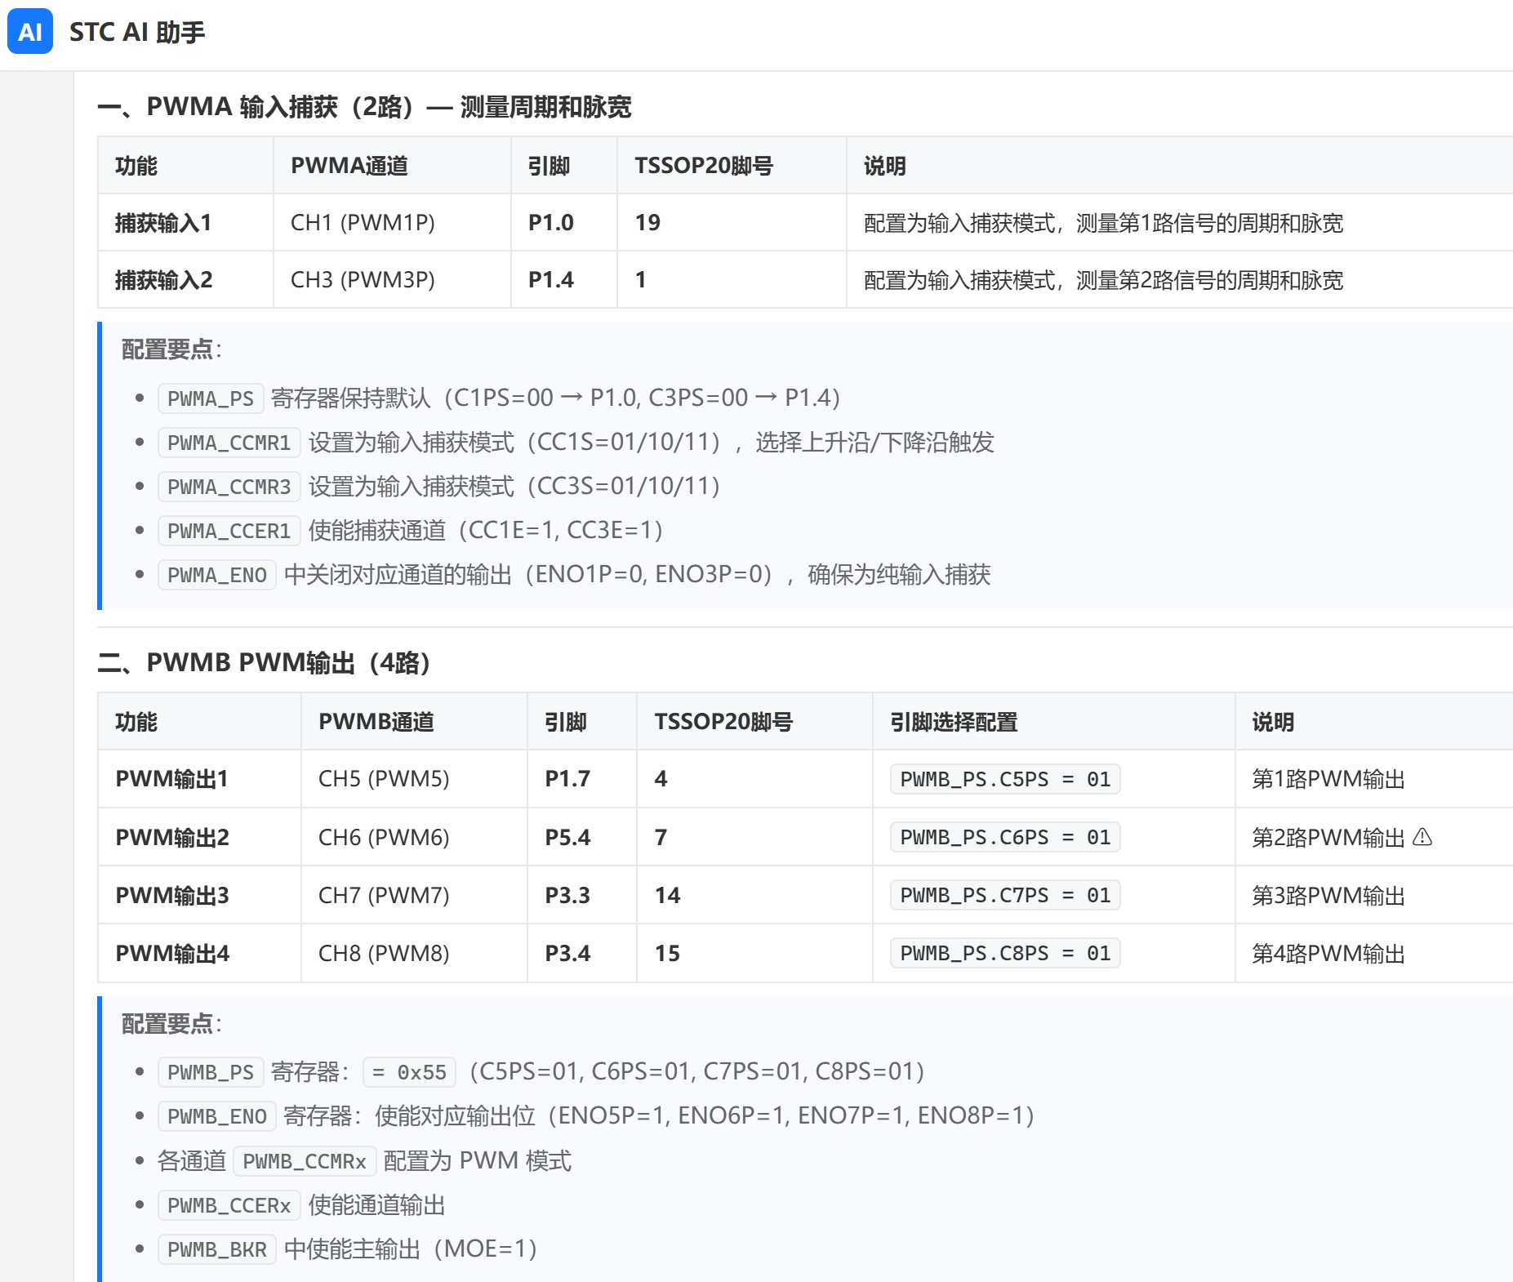Screen dimensions: 1513x1282
Task: Click code PWMB_PS.C7PS = 01
Action: coord(1005,895)
